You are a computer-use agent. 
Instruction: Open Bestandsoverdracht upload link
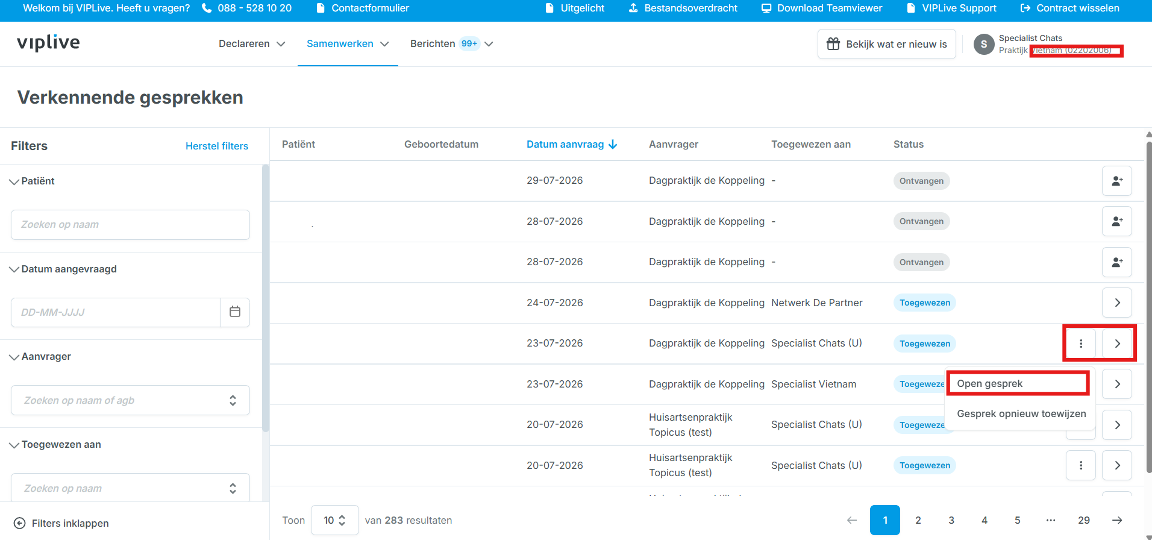(683, 8)
